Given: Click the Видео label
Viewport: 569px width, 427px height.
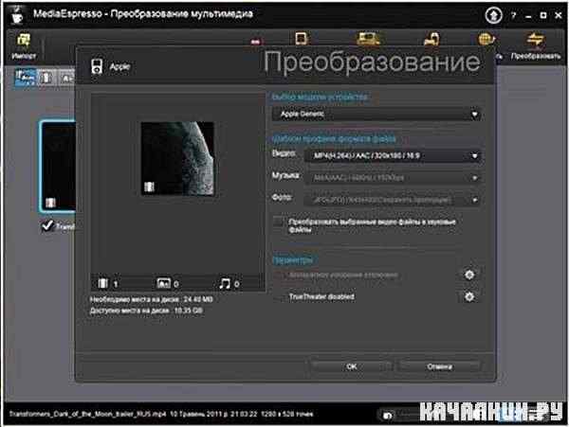Looking at the screenshot, I should 284,153.
